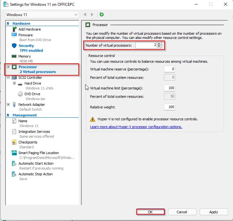Select Memory settings
Image resolution: width=233 pixels, height=221 pixels.
click(x=25, y=56)
